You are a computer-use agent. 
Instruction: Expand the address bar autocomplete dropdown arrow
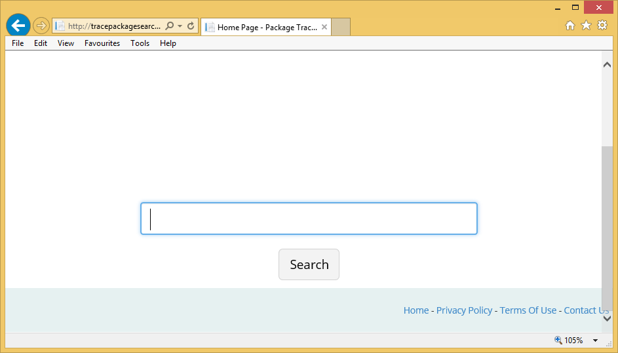pos(180,26)
